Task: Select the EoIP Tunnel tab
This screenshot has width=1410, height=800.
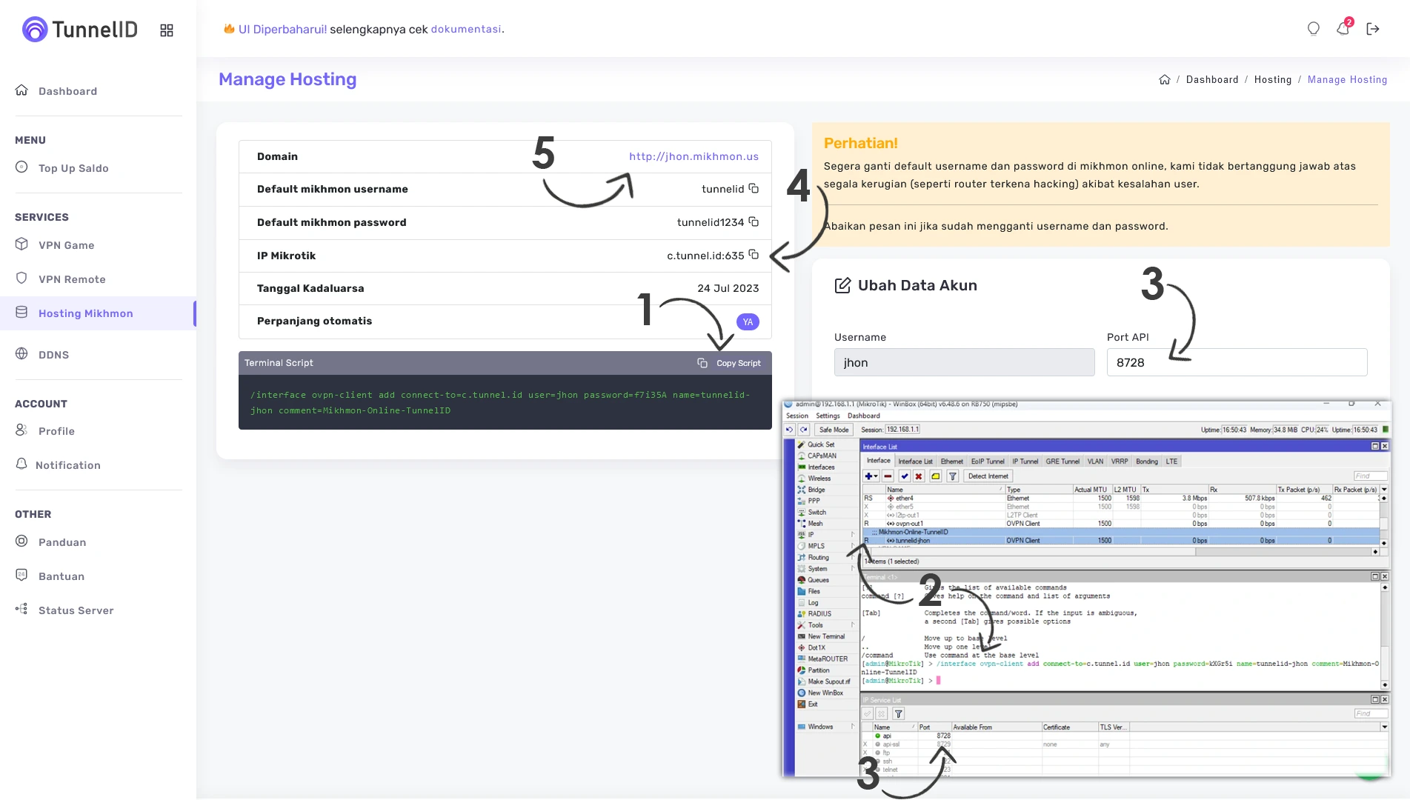Action: click(988, 461)
